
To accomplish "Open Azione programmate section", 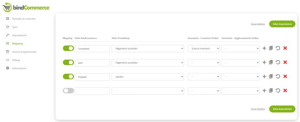I will pyautogui.click(x=24, y=52).
